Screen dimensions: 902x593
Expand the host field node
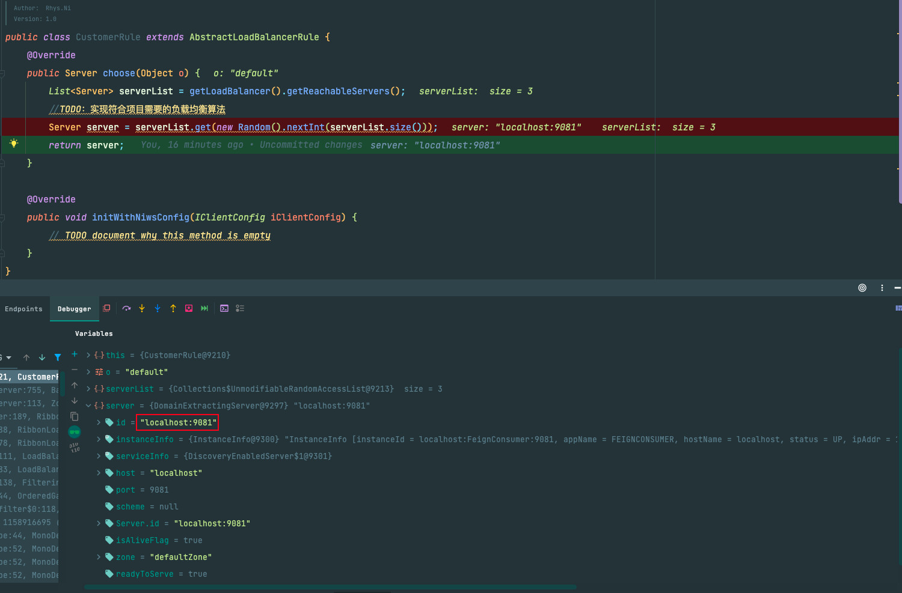point(99,473)
